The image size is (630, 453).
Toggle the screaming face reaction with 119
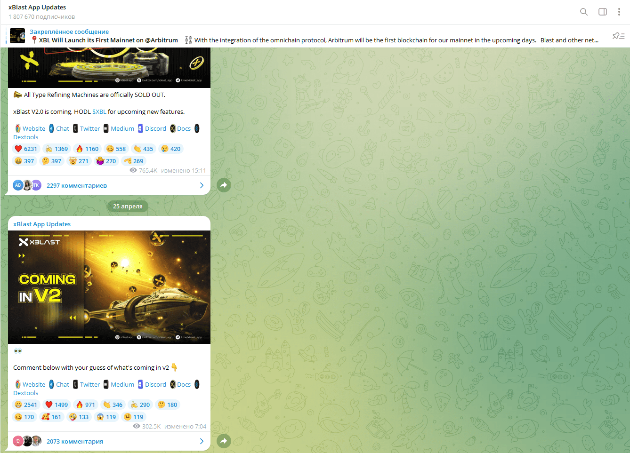click(x=106, y=417)
